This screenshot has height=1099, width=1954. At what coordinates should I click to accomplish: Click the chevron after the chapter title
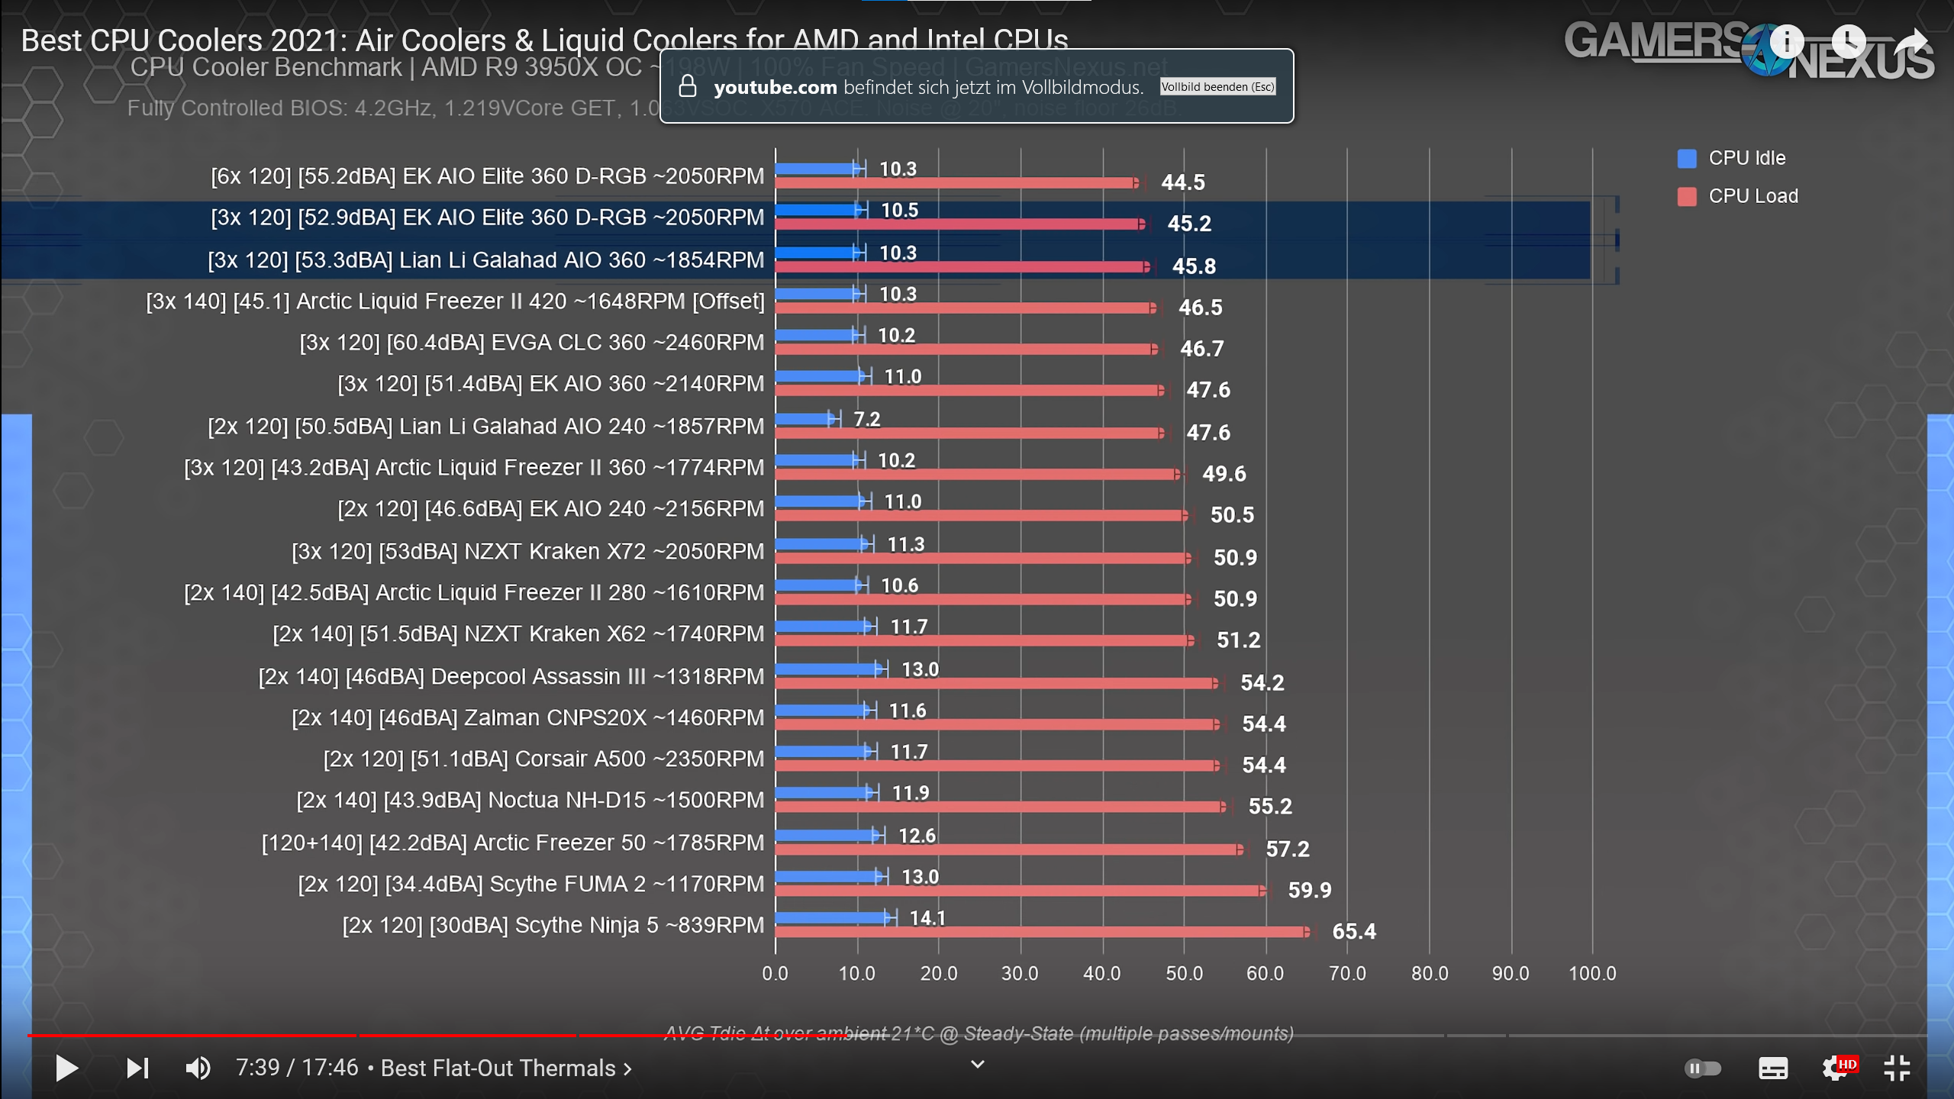(628, 1069)
